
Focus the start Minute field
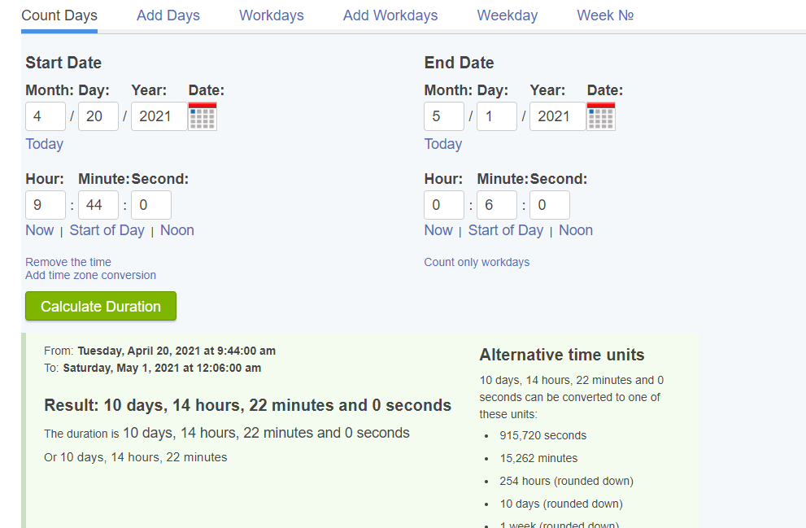[98, 205]
